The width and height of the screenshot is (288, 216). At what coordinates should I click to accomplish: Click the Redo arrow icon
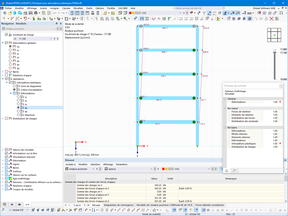pos(63,13)
